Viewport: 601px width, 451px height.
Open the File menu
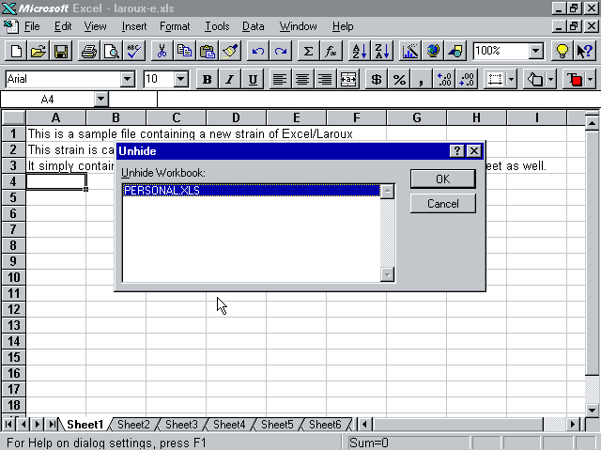(32, 26)
